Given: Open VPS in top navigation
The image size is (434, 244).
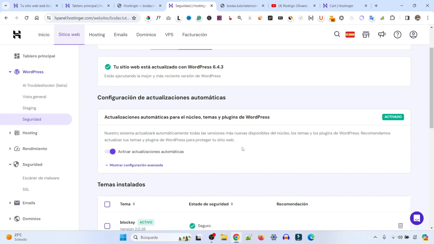Looking at the screenshot, I should click(169, 35).
